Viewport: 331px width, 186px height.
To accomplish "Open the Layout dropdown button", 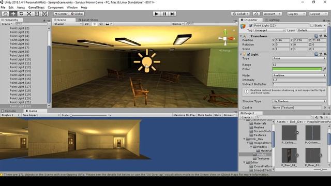I will coord(319,14).
